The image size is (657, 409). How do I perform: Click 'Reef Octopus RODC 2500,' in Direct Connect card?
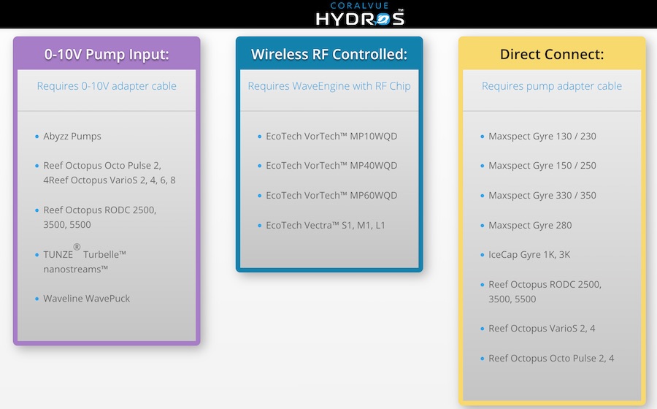click(545, 285)
